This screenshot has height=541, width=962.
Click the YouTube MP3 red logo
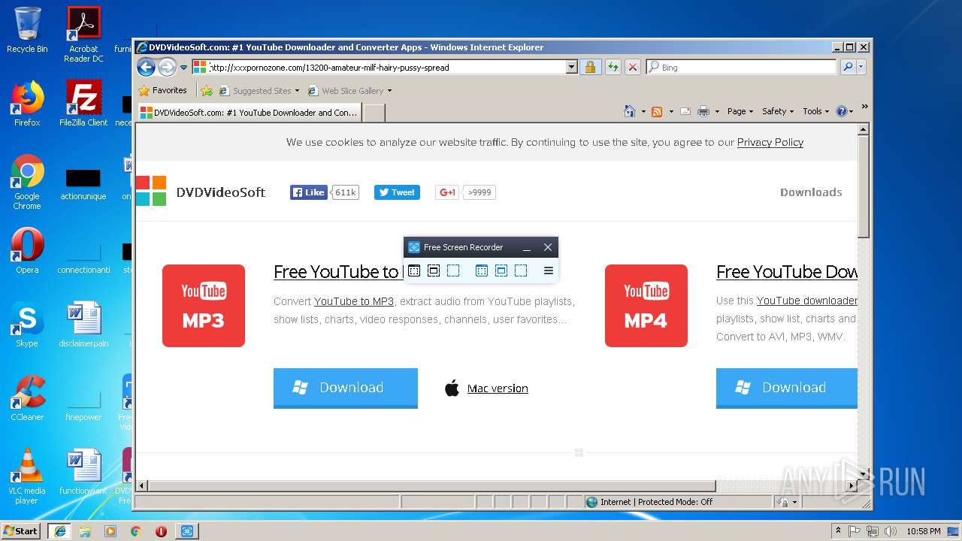(204, 306)
